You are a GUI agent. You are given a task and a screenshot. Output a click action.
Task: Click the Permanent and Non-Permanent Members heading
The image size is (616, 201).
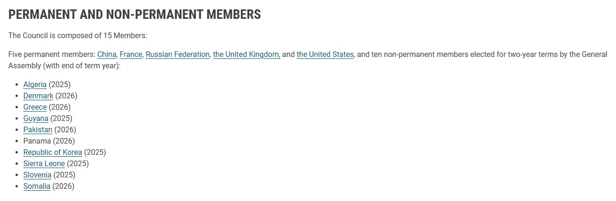click(134, 15)
